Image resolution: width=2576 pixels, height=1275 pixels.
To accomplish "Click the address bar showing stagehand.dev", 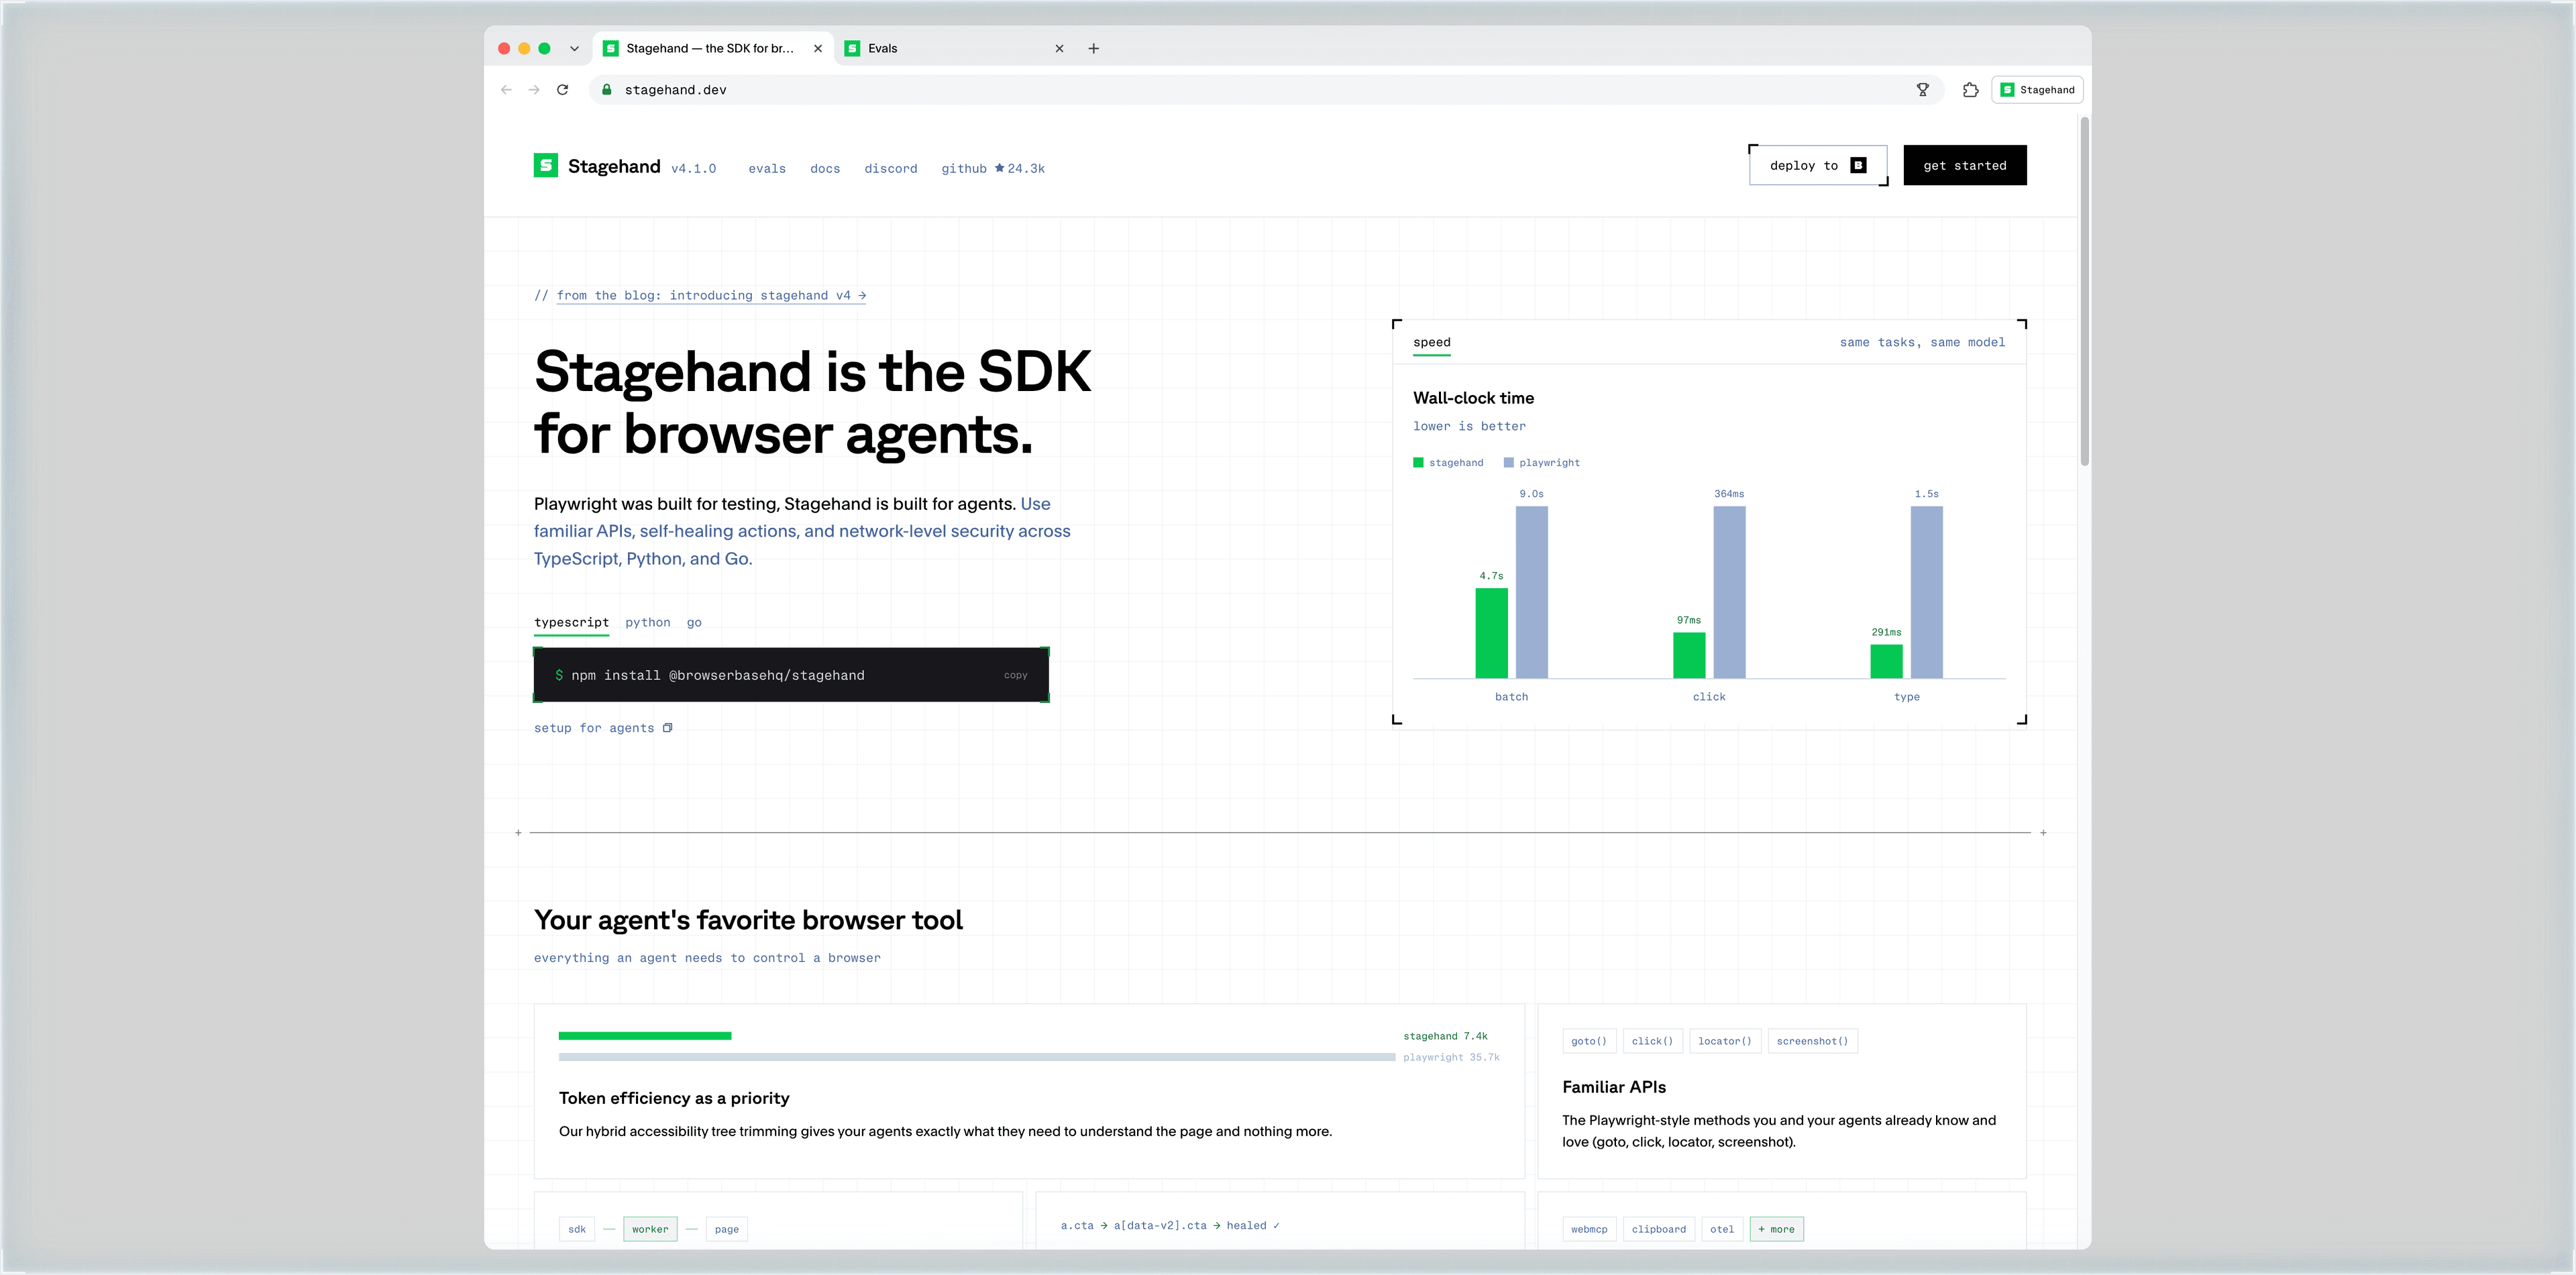I will click(x=1265, y=90).
